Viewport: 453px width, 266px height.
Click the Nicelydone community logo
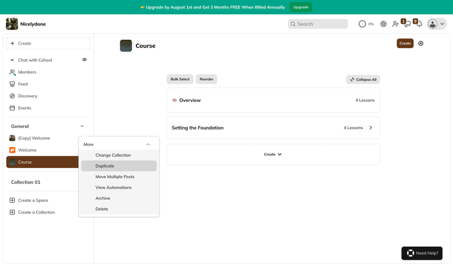(12, 24)
